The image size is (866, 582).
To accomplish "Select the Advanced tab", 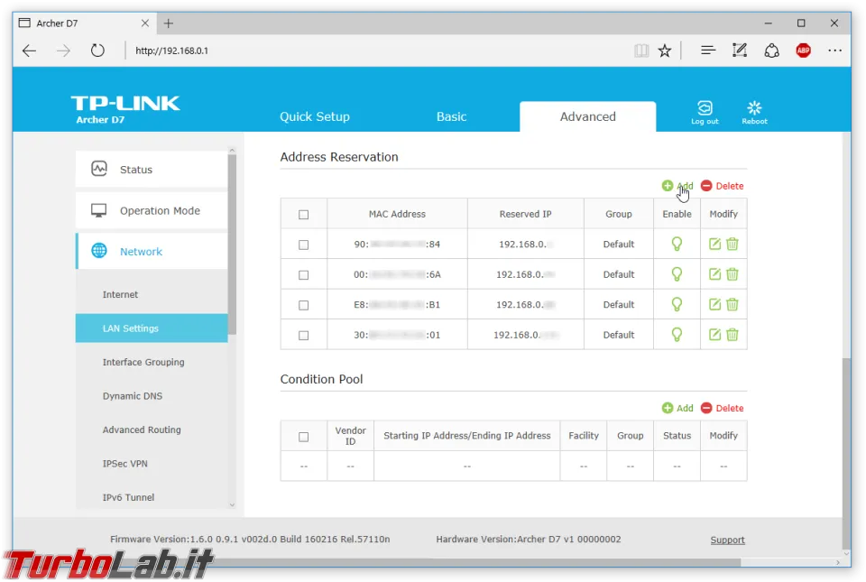I will (587, 116).
